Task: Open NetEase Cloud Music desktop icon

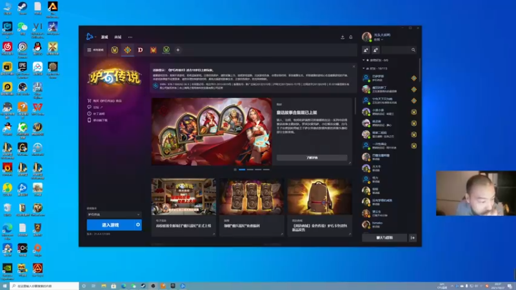Action: point(7,49)
